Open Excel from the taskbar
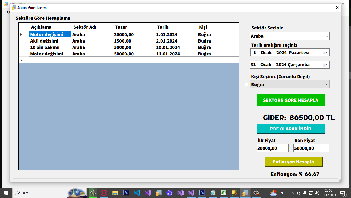351x198 pixels. [224, 193]
